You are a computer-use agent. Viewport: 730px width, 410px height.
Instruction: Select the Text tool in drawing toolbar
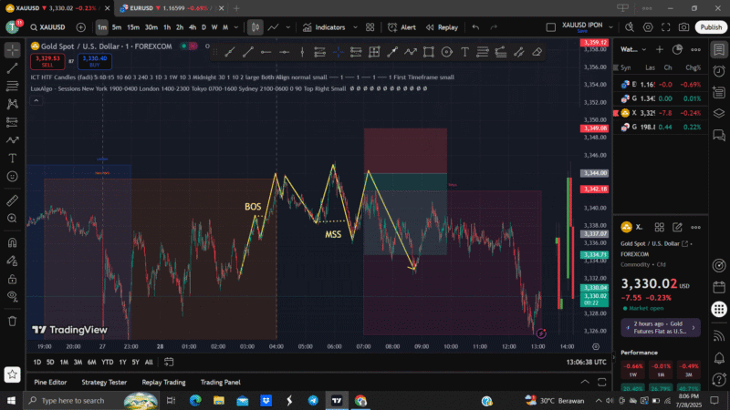click(464, 52)
